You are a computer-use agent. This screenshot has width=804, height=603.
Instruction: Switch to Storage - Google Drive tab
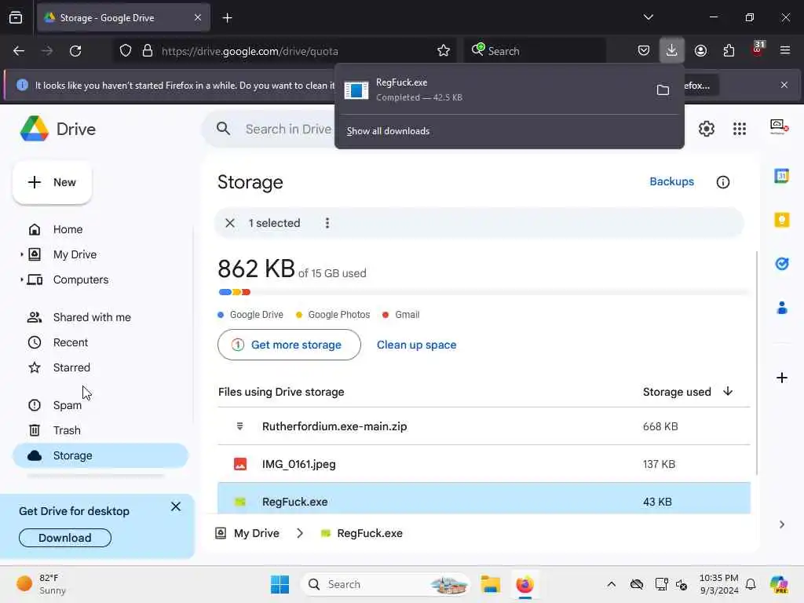tap(123, 18)
